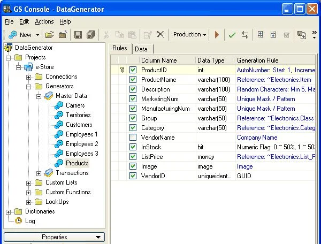Click the Copy toolbar icon
Screen dimensions: 321x244
coord(119,35)
